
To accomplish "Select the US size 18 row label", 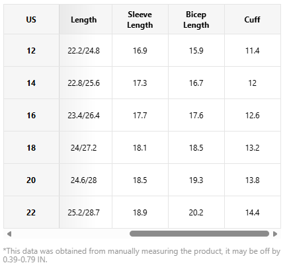I will tap(31, 147).
